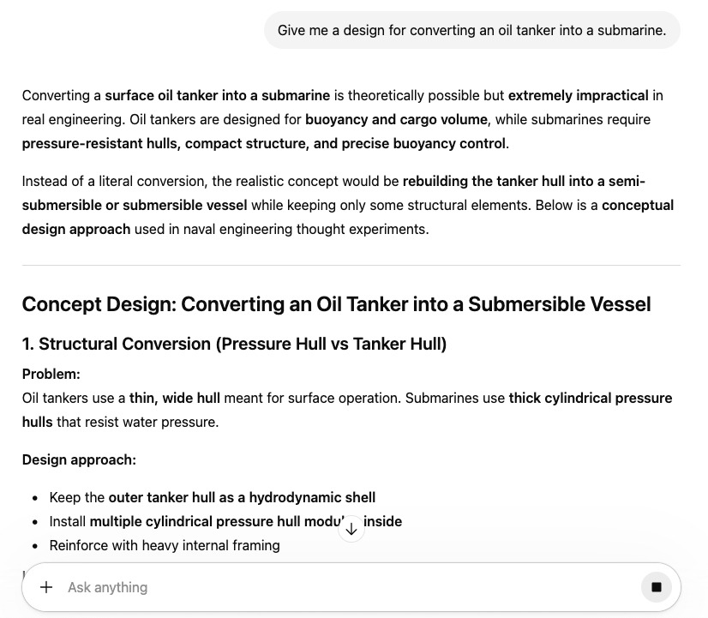Click the horizontal divider line
Screen dimensions: 708x618
click(351, 266)
